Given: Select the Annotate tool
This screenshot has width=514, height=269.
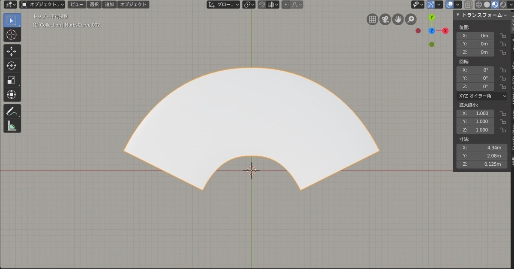Looking at the screenshot, I should click(x=12, y=112).
